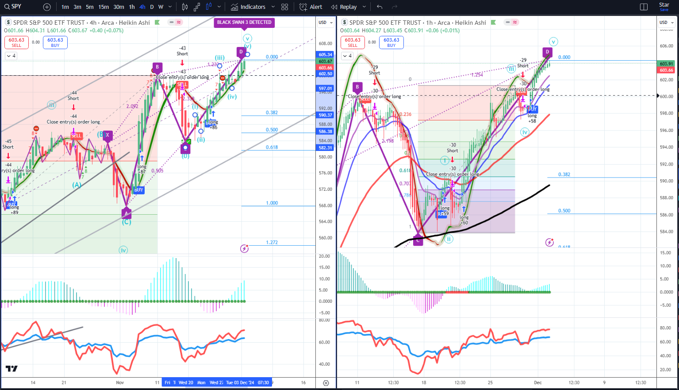The width and height of the screenshot is (679, 390).
Task: Click the BUY 603.63 button on 4h chart
Action: (55, 42)
